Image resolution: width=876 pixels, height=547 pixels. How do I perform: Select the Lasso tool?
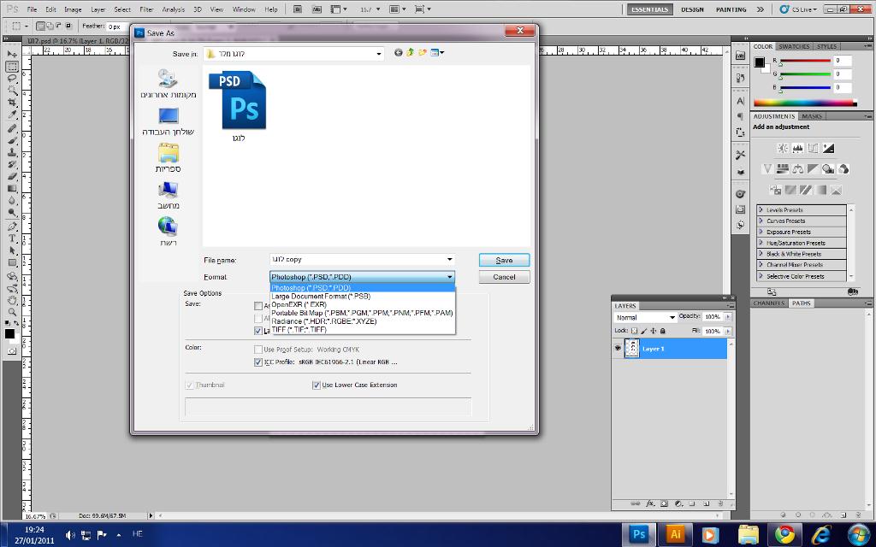click(x=12, y=78)
